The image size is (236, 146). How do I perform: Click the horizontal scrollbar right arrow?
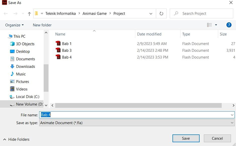pyautogui.click(x=233, y=105)
